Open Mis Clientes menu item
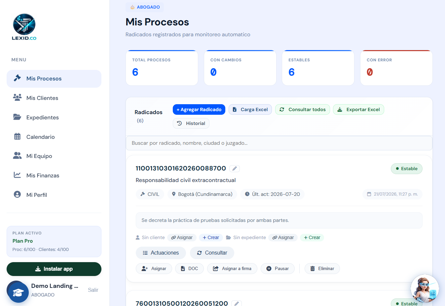This screenshot has width=445, height=306. 54,98
